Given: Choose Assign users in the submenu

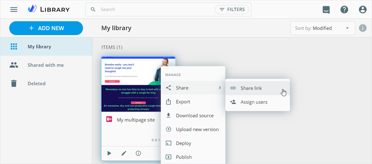Looking at the screenshot, I should (254, 102).
